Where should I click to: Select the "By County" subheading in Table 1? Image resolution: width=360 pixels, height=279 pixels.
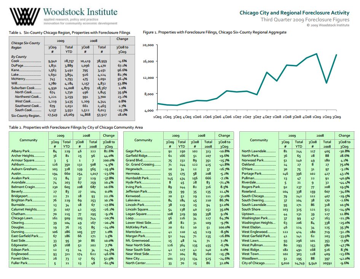(x=19, y=57)
